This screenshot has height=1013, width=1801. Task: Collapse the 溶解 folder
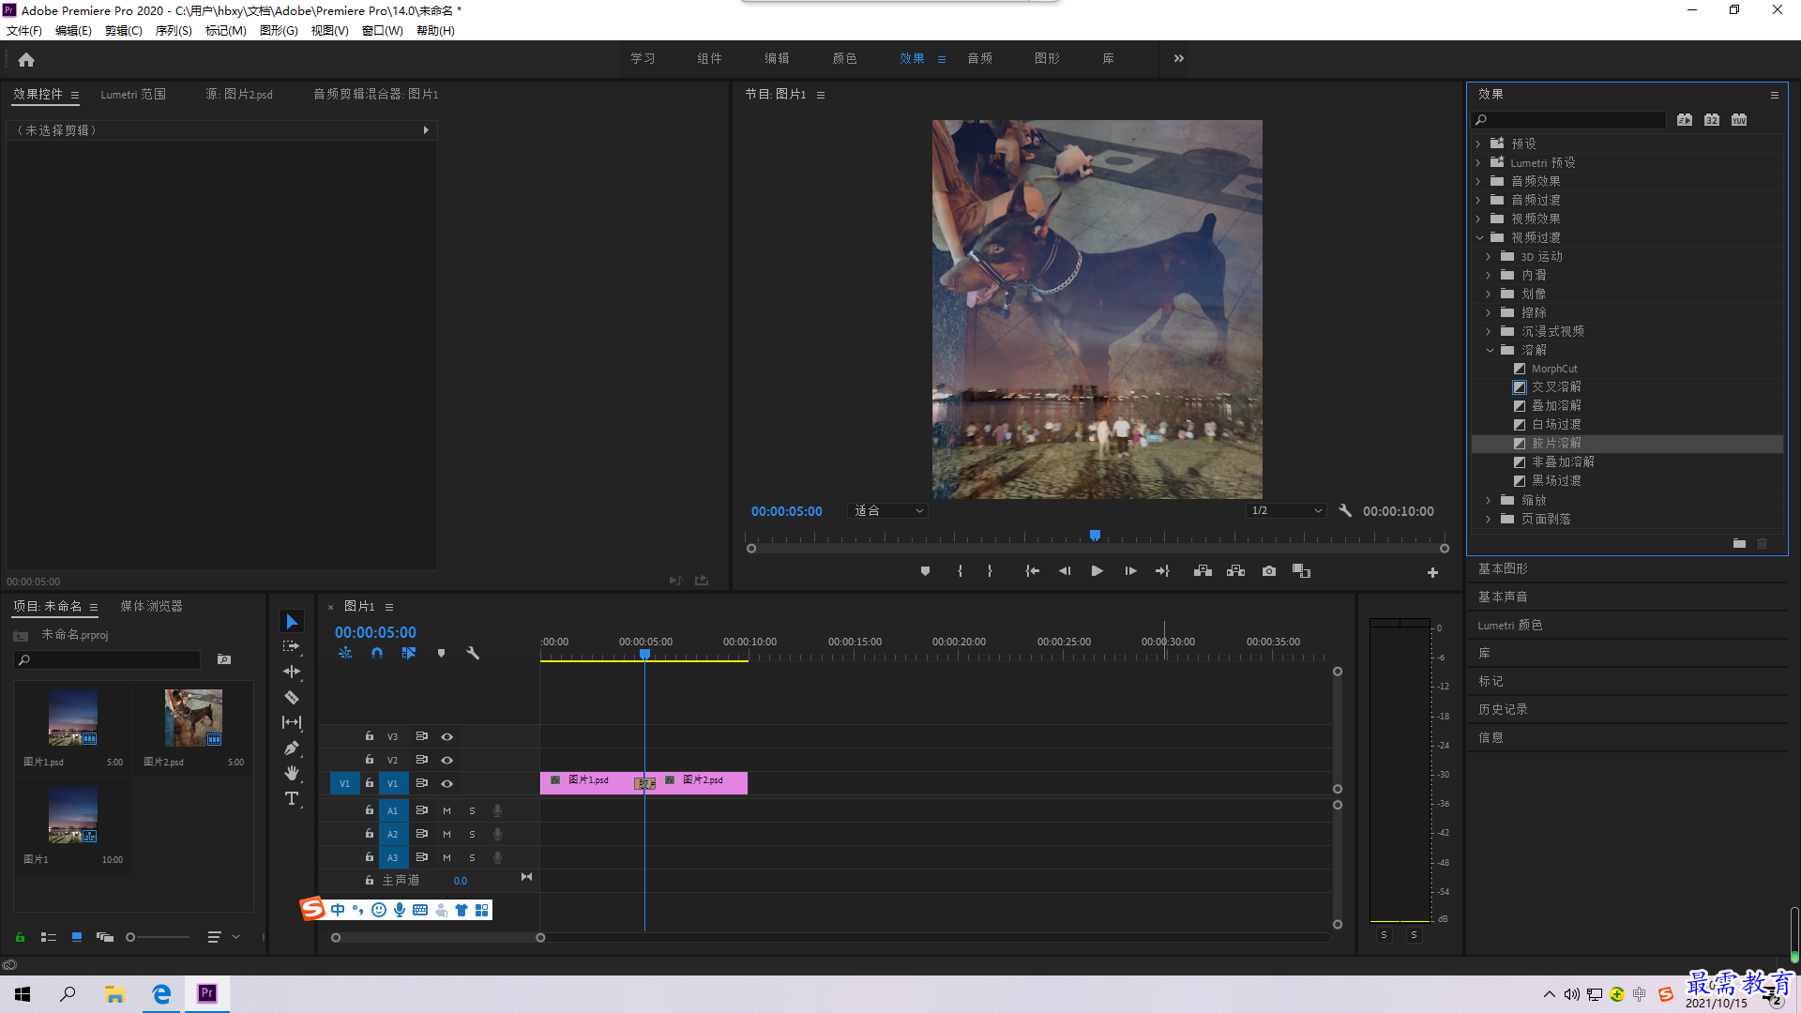pyautogui.click(x=1490, y=350)
